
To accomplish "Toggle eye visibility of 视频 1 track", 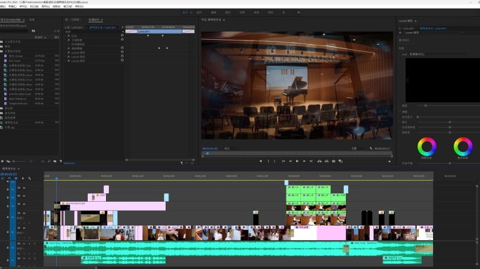I will [24, 228].
